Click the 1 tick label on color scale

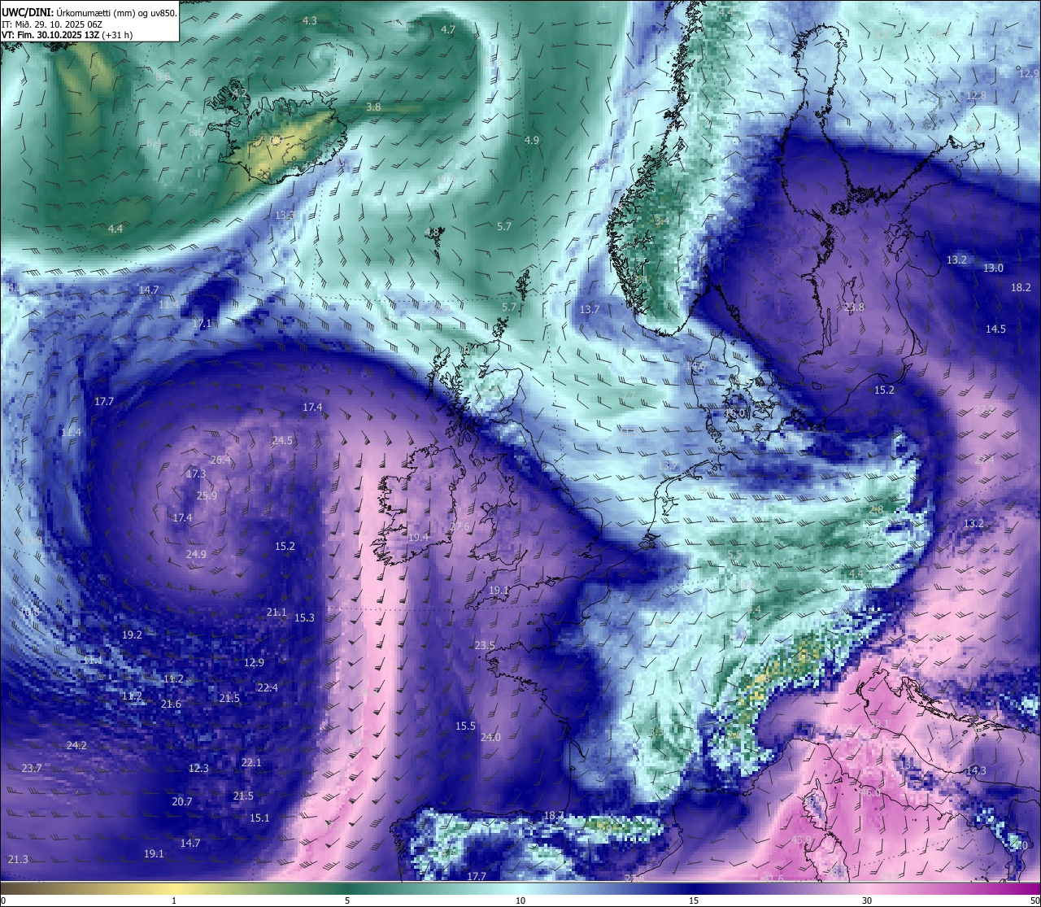coord(174,900)
